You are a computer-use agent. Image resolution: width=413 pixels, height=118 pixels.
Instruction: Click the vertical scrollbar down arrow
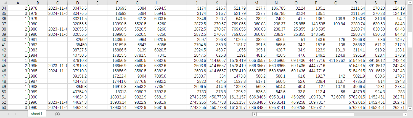[410, 108]
